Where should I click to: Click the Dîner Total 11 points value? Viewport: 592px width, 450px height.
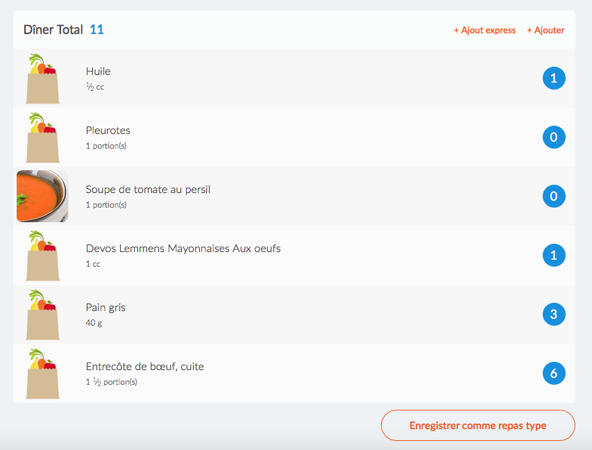coord(96,29)
